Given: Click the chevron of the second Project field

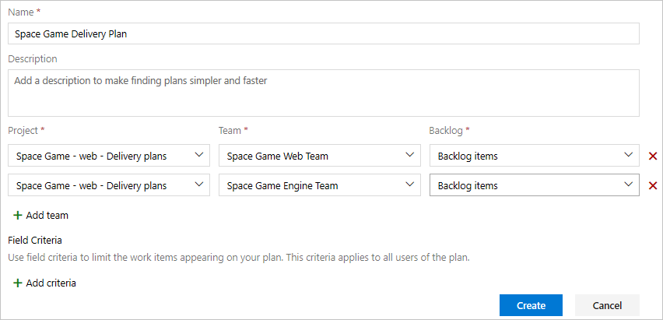Looking at the screenshot, I should 200,185.
